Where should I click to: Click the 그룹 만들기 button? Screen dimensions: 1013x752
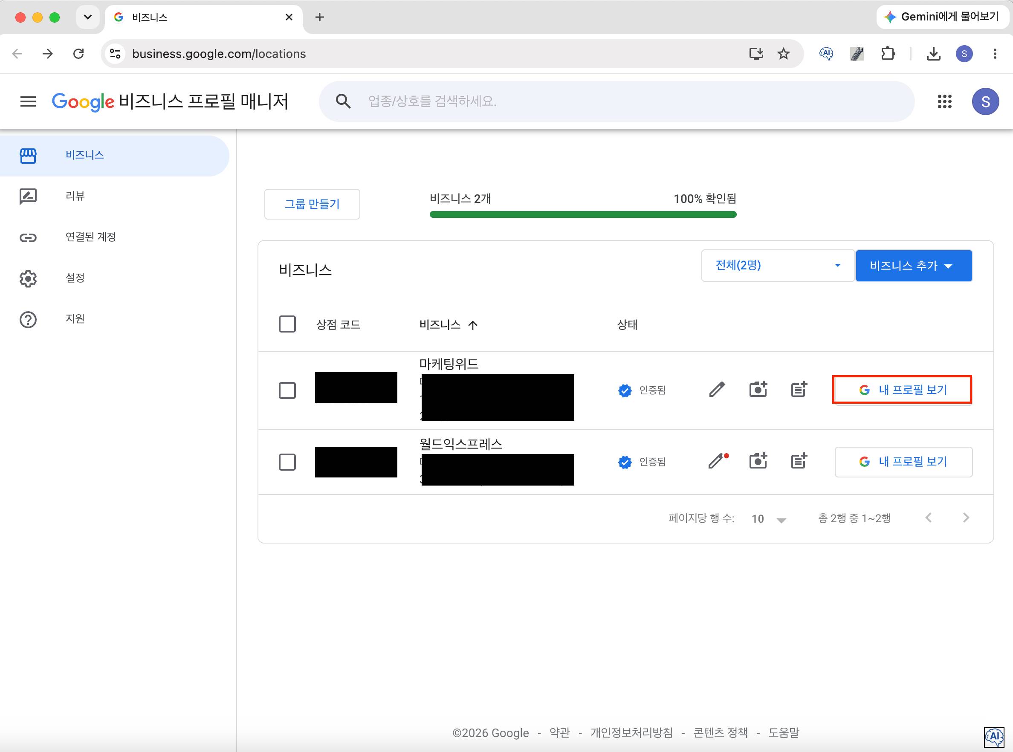point(312,204)
